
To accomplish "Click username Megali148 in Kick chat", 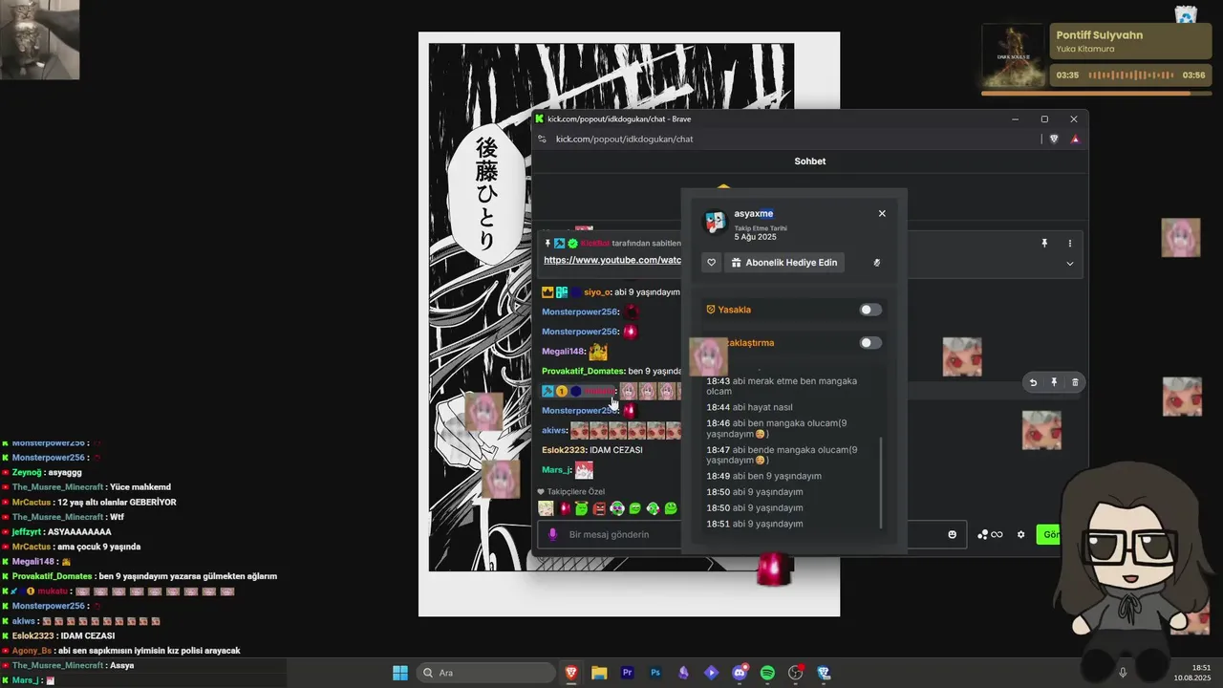I will [x=564, y=352].
